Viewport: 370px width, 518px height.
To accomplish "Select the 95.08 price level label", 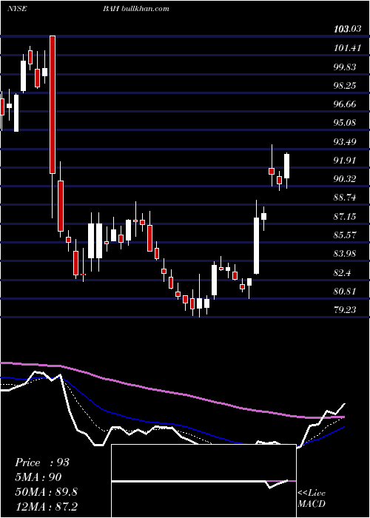I will pos(346,123).
